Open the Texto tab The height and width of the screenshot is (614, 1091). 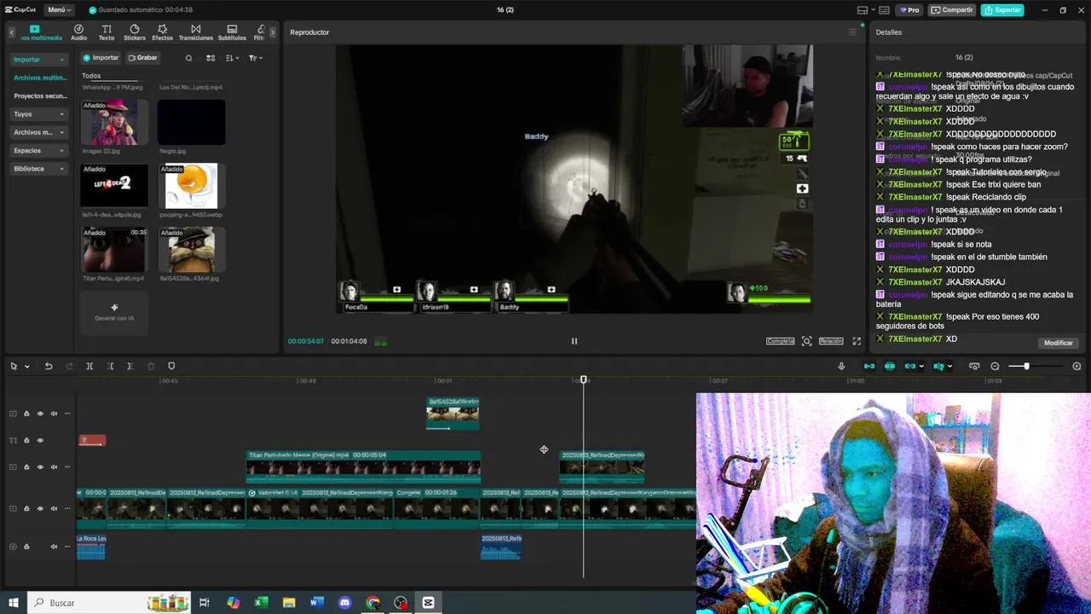click(107, 32)
